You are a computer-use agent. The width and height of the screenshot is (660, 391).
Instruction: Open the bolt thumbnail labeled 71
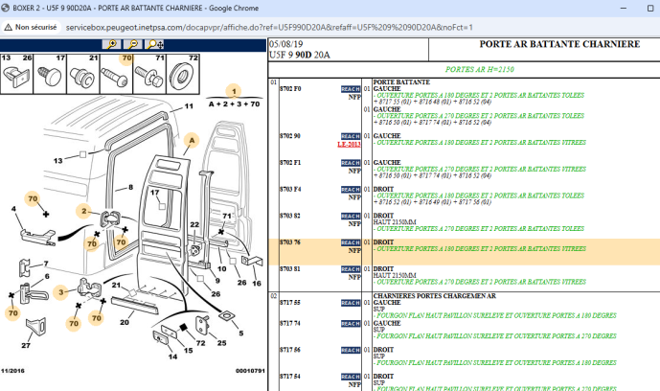tap(149, 74)
